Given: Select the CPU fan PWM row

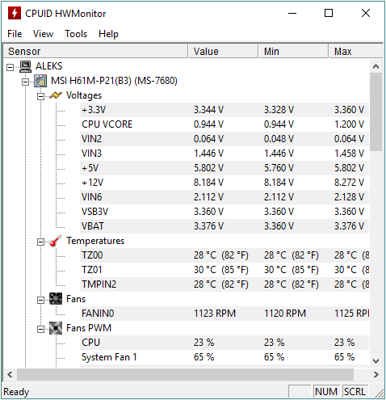Looking at the screenshot, I should (224, 343).
